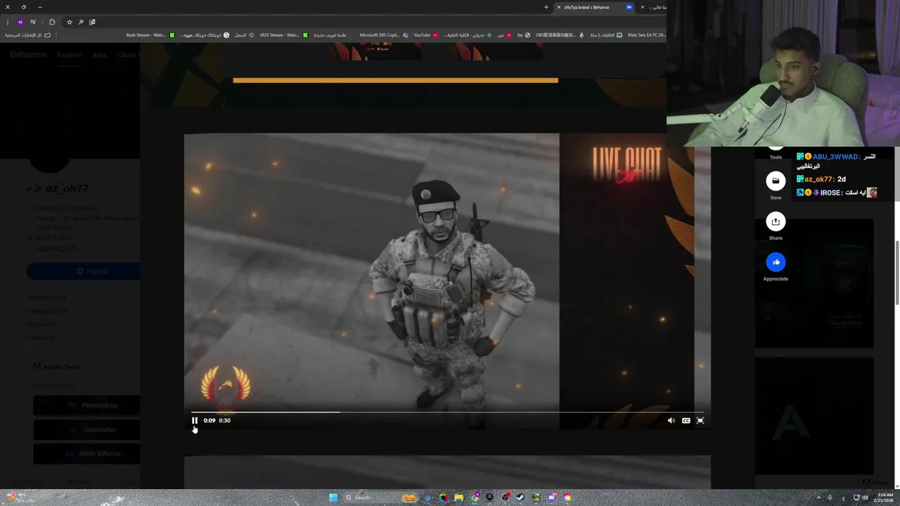
Task: Open the browser extensions puzzle icon
Action: 52,22
